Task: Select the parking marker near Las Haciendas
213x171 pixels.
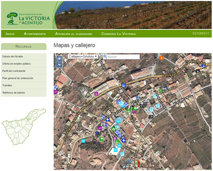Action: coord(155,96)
